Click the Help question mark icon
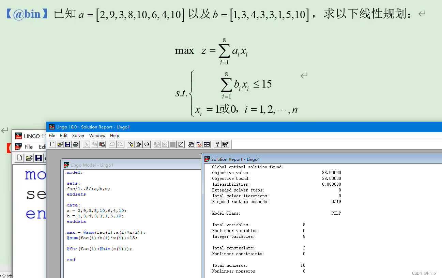Screen dimensions: 442x278 click(217, 144)
